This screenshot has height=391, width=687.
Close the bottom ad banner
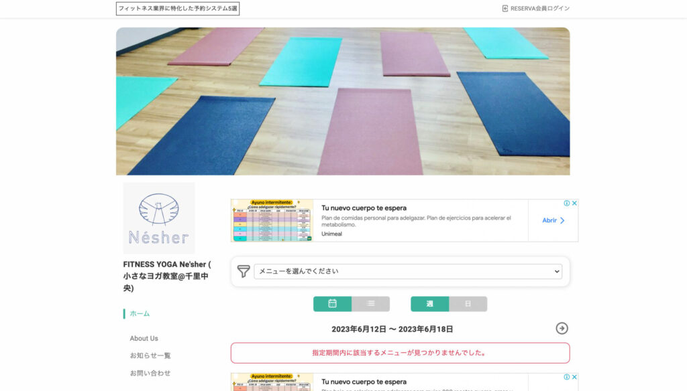click(574, 376)
